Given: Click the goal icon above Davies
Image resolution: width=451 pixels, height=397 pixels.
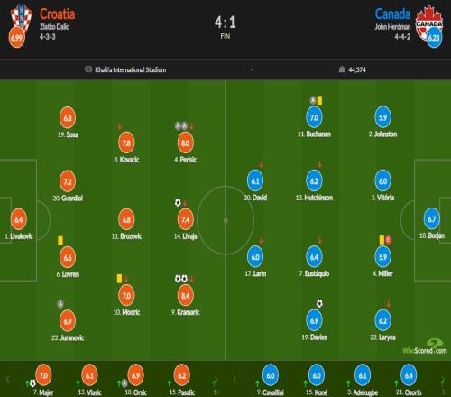Looking at the screenshot, I should tap(319, 303).
